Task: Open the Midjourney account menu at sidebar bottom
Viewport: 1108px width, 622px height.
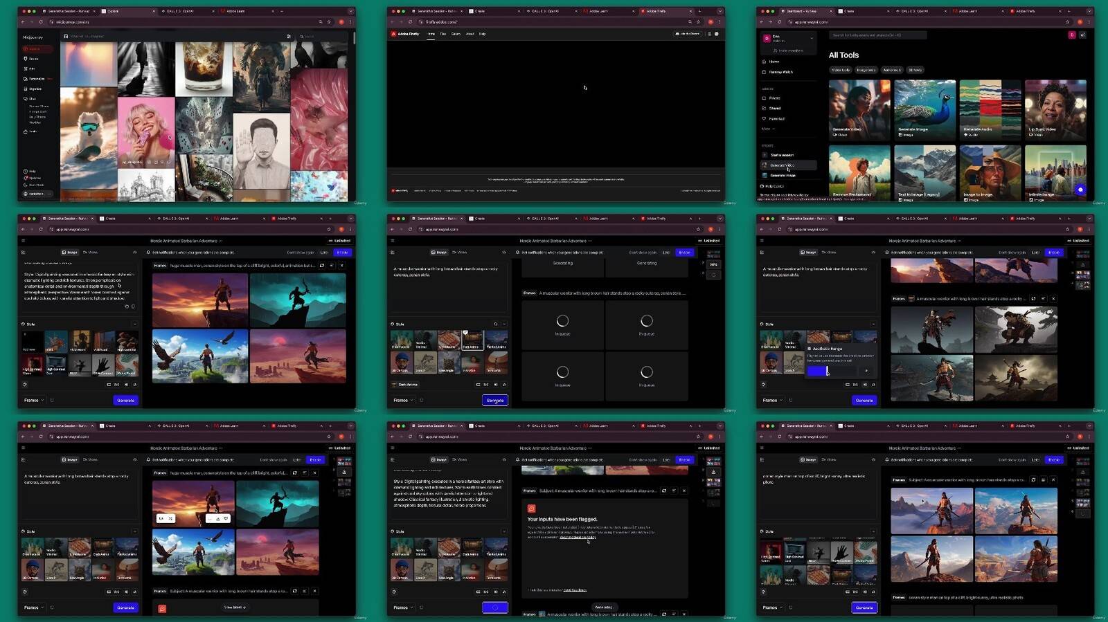Action: coord(37,194)
